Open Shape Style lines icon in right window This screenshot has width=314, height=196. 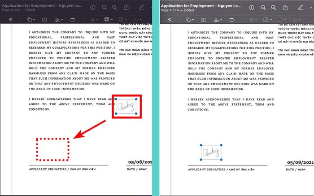(252, 20)
